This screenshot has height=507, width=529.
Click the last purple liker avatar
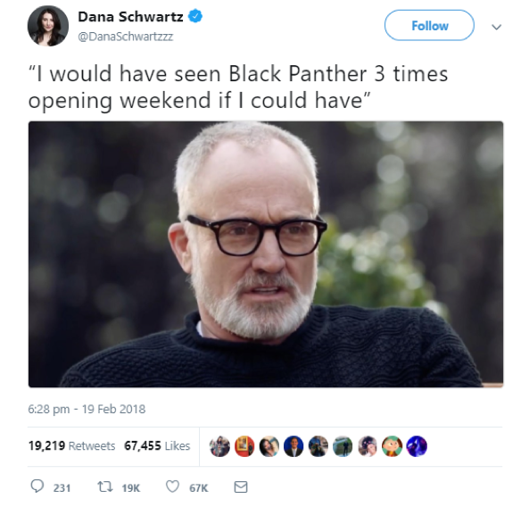[417, 446]
